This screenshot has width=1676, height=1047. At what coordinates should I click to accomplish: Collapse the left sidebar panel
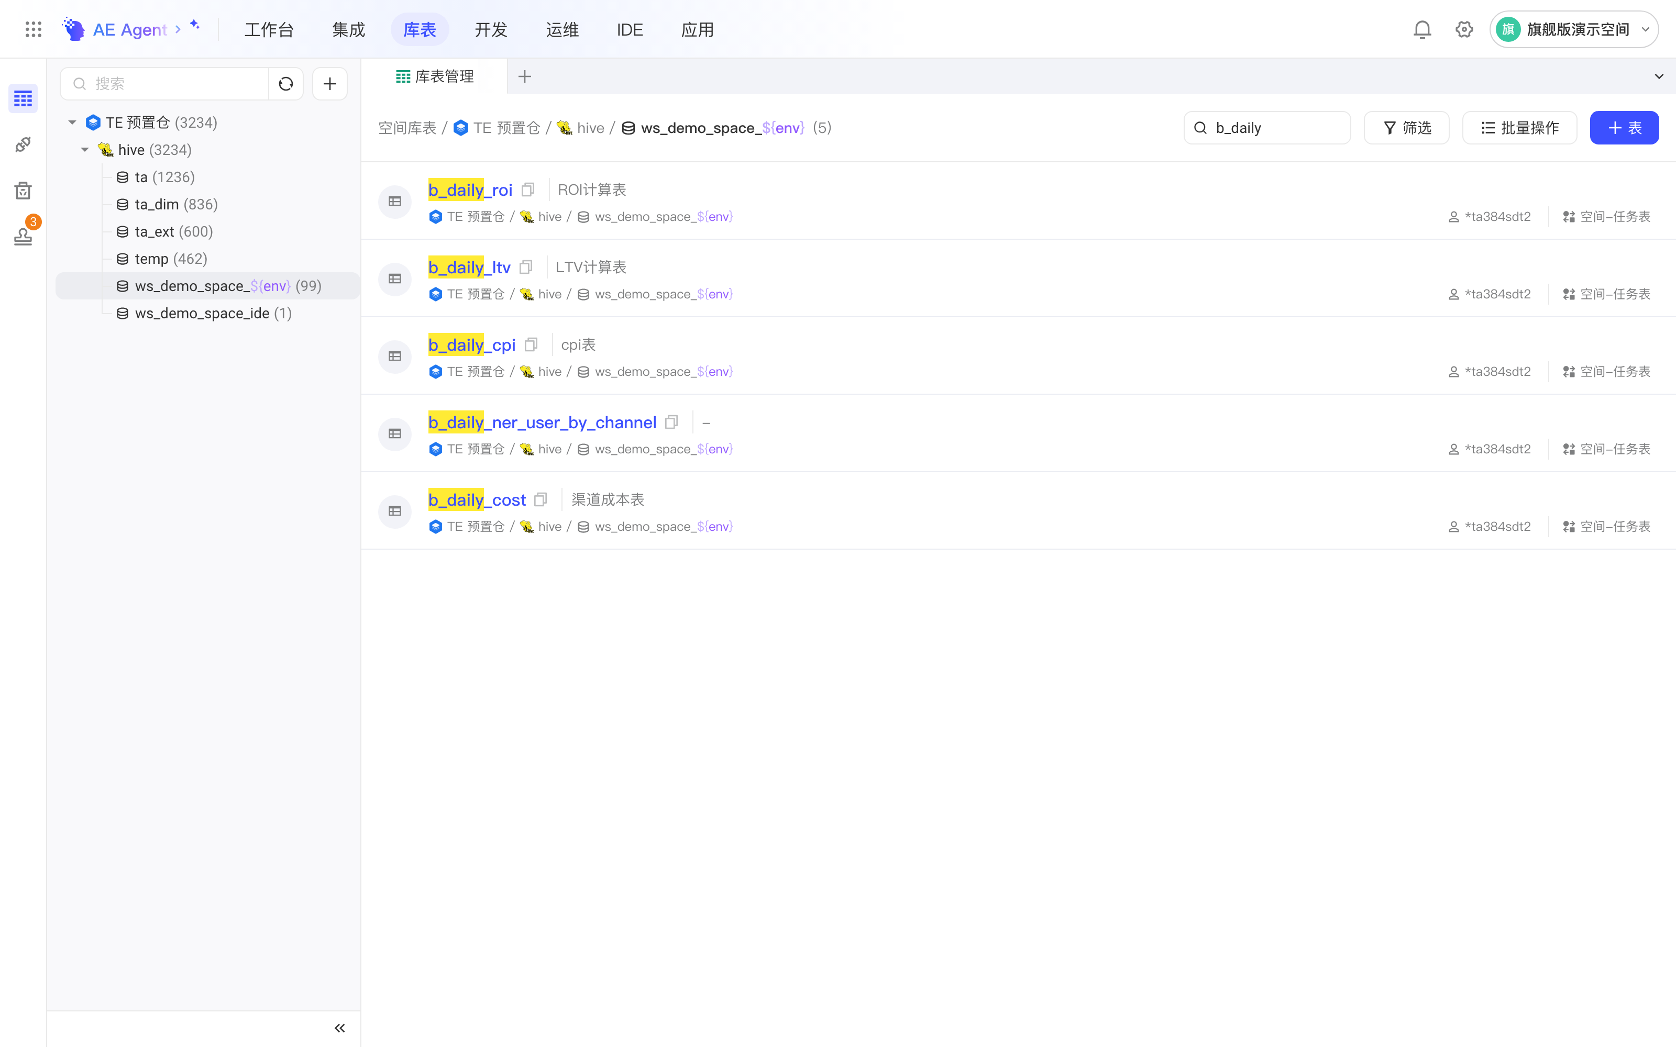pyautogui.click(x=340, y=1028)
